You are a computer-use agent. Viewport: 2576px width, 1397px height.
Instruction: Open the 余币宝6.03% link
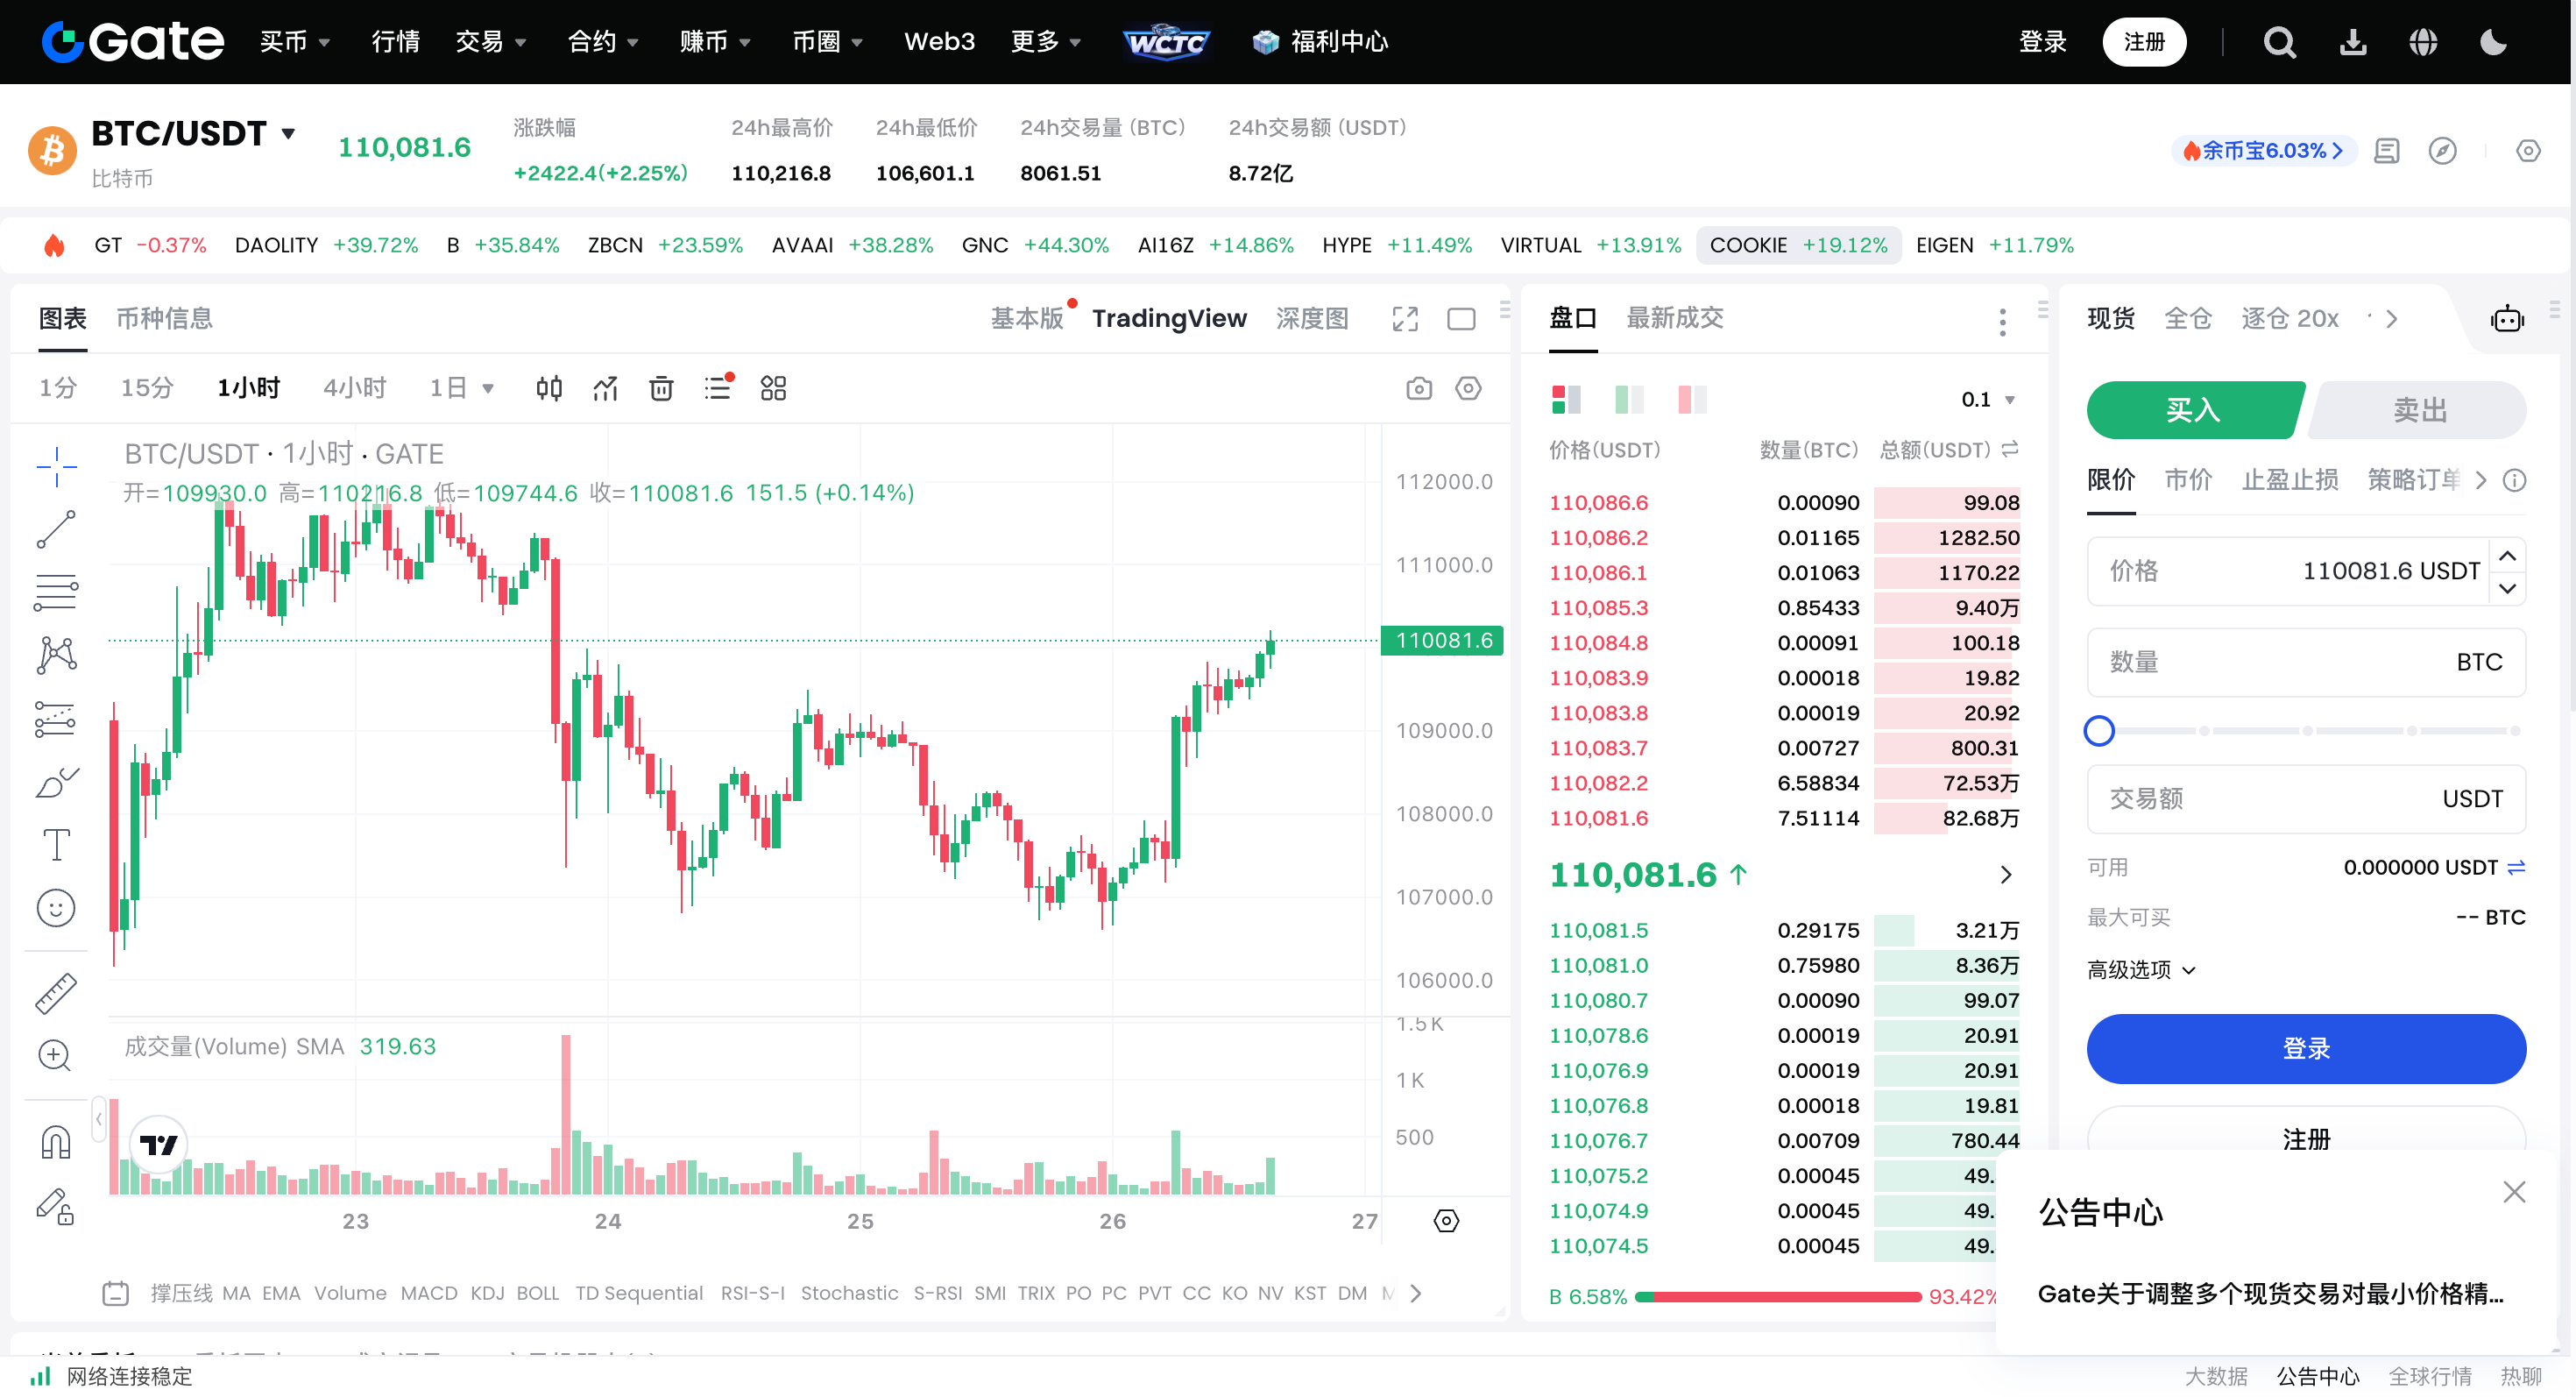pyautogui.click(x=2264, y=151)
